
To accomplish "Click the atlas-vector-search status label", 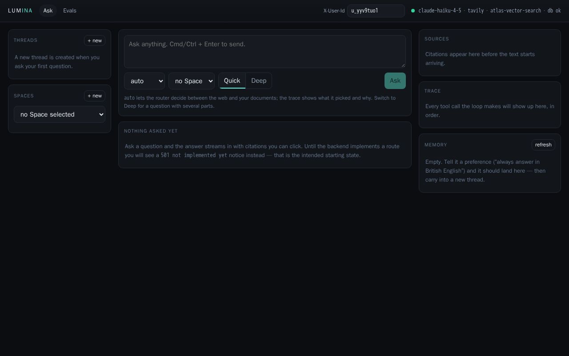I will 516,11.
